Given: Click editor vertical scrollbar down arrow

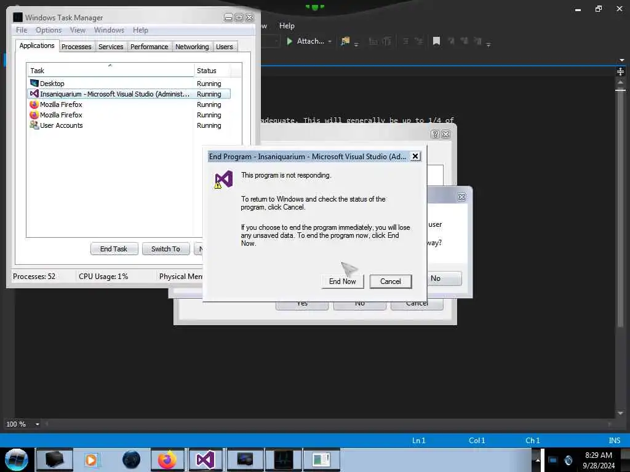Looking at the screenshot, I should coord(620,413).
